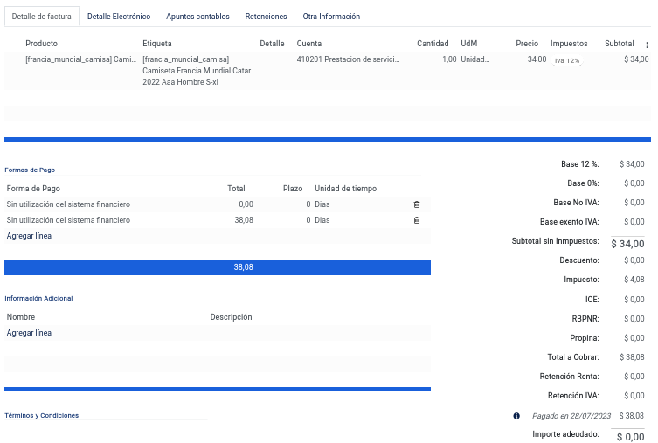Click the Términos y Condiciones heading

[42, 415]
